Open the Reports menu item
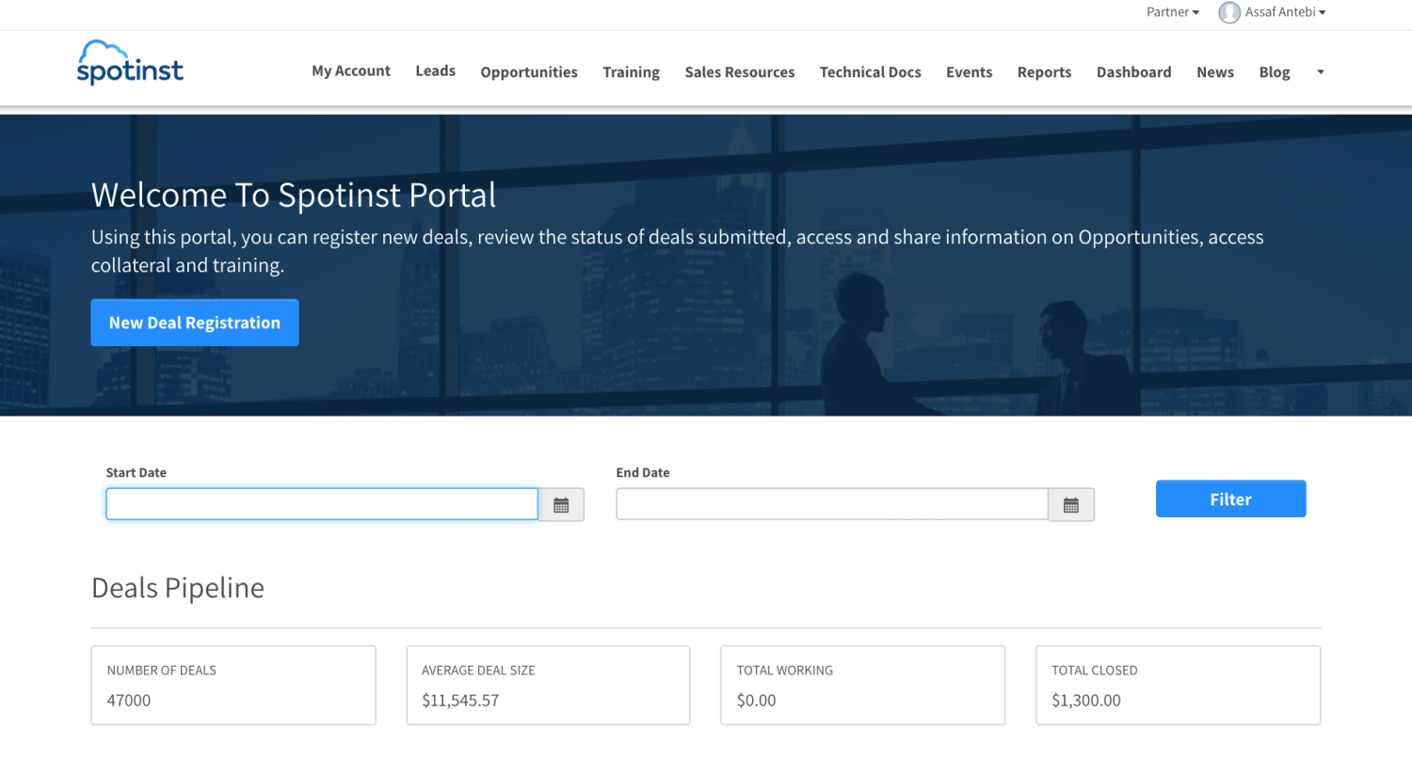This screenshot has height=758, width=1412. tap(1045, 72)
